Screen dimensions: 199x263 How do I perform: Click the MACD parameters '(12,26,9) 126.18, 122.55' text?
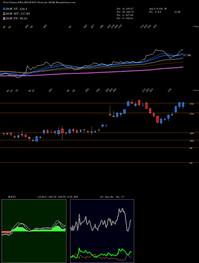(x=51, y=197)
